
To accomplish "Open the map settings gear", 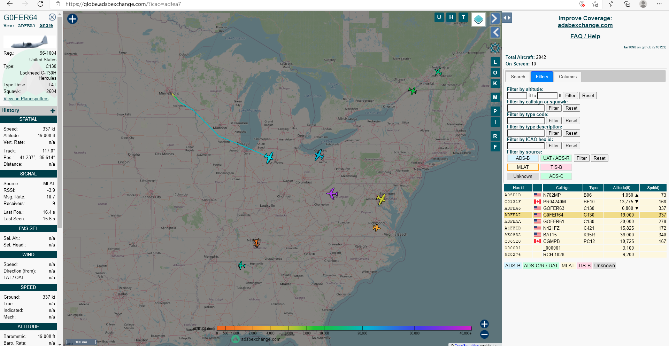I will 495,48.
